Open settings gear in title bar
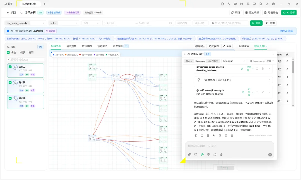Screen dimensions: 301x180 (x=273, y=4)
